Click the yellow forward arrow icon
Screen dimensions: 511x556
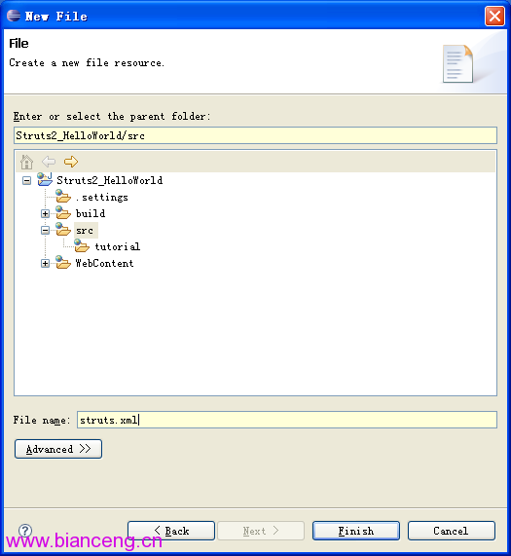71,162
